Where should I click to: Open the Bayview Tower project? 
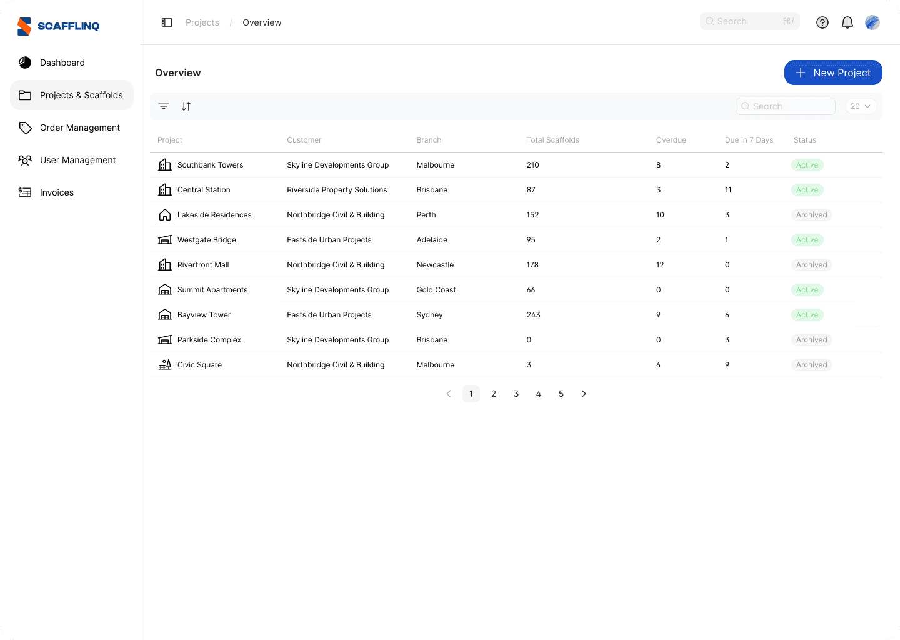(x=204, y=315)
